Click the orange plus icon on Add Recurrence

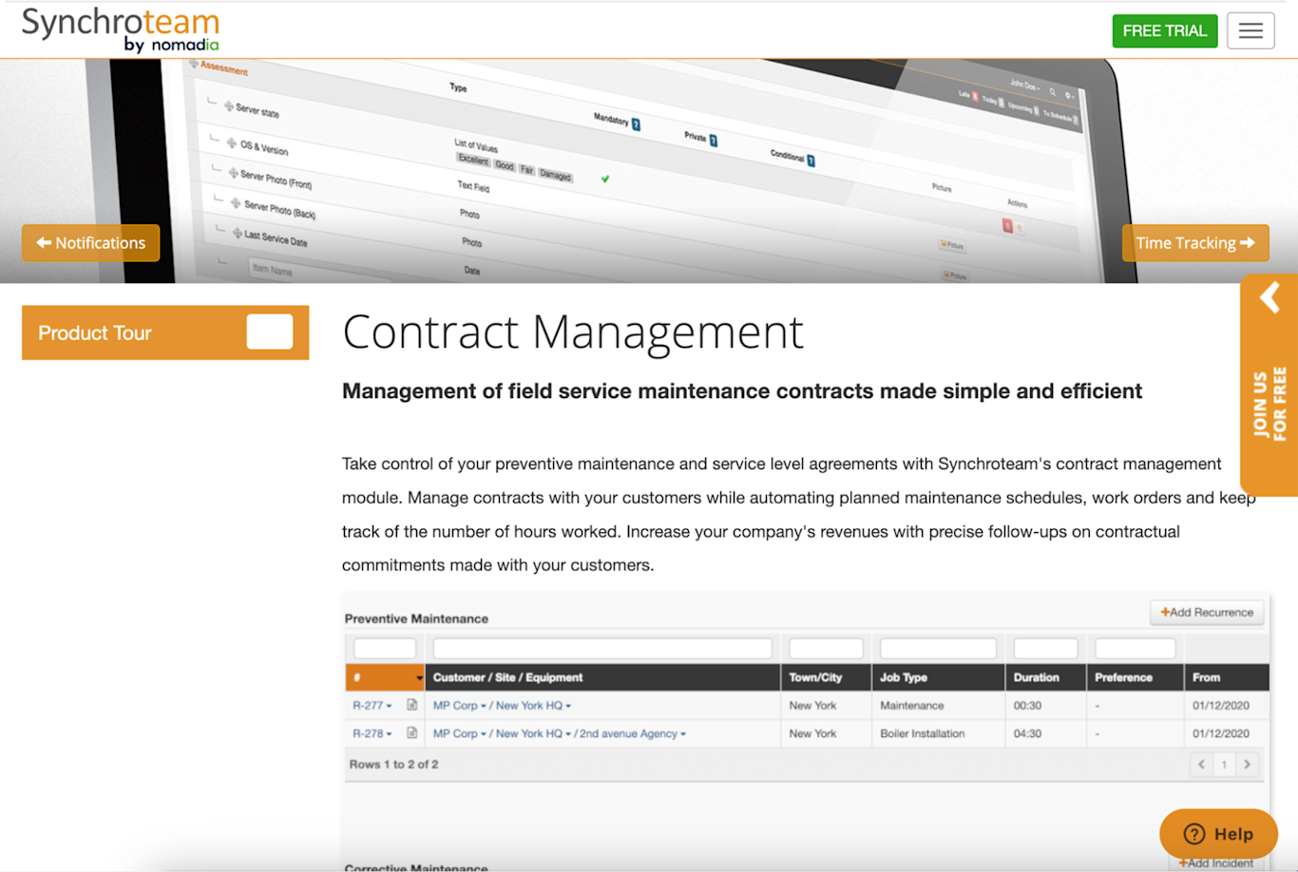point(1164,612)
